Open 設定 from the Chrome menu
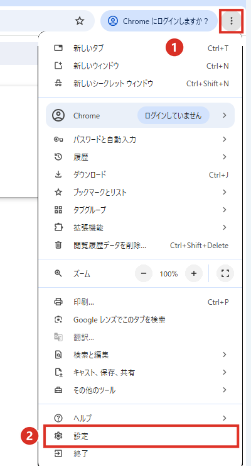 [x=141, y=436]
